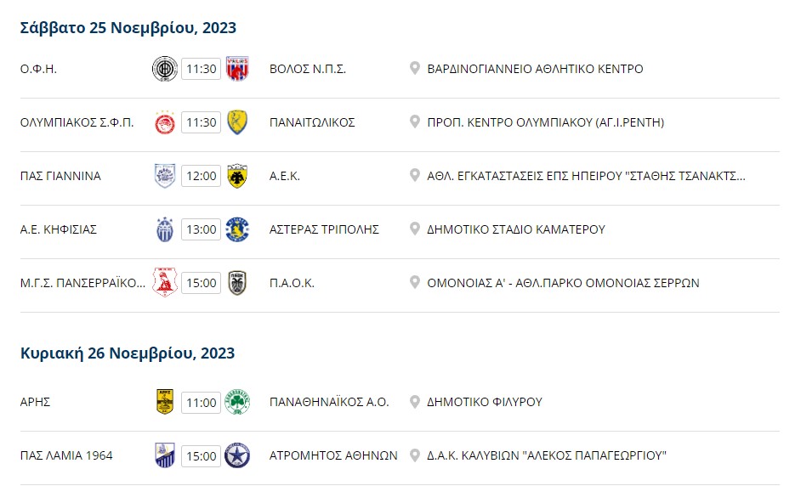Click the Panaitolikos yellow crest
Viewport: 801px width, 486px height.
pyautogui.click(x=237, y=122)
